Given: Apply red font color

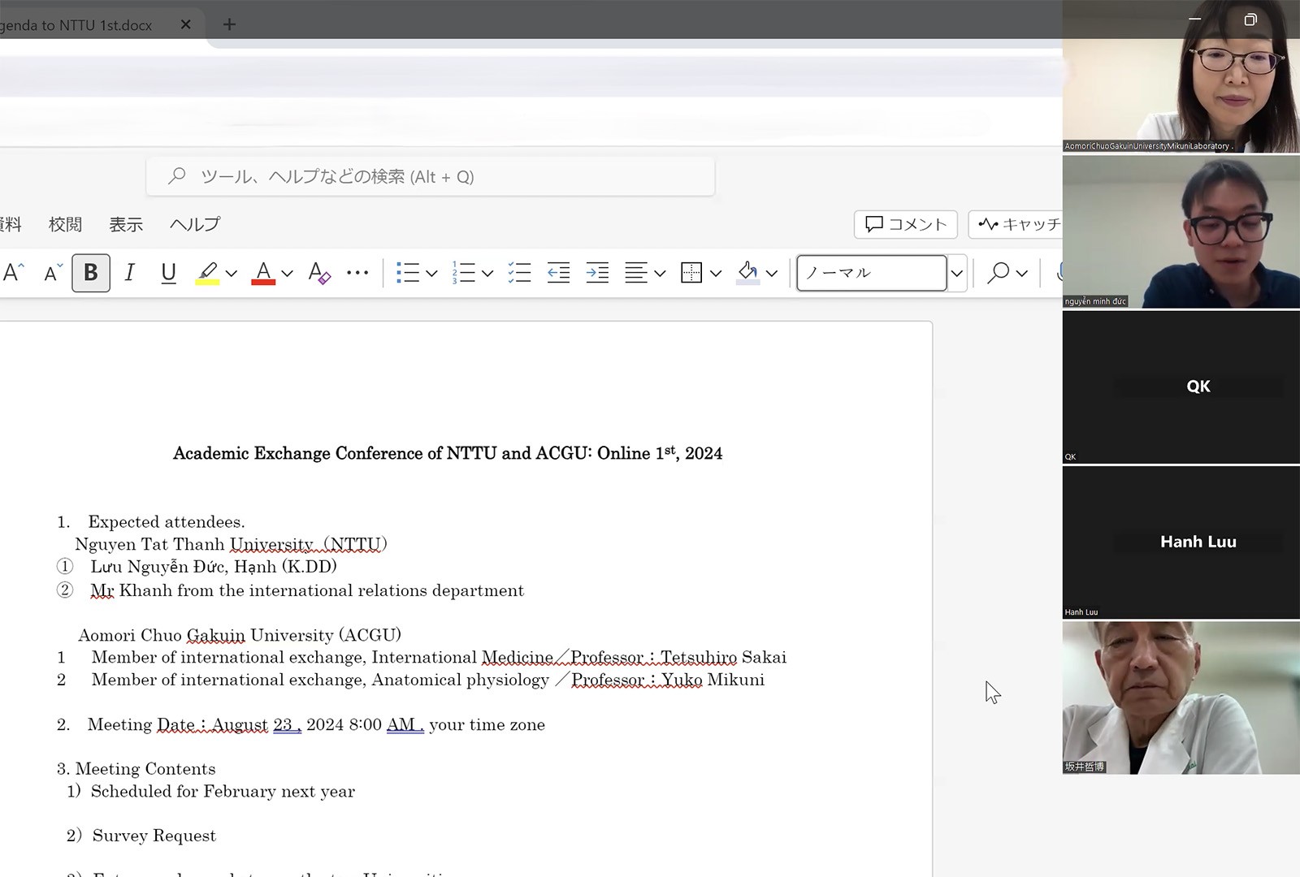Looking at the screenshot, I should (x=263, y=273).
